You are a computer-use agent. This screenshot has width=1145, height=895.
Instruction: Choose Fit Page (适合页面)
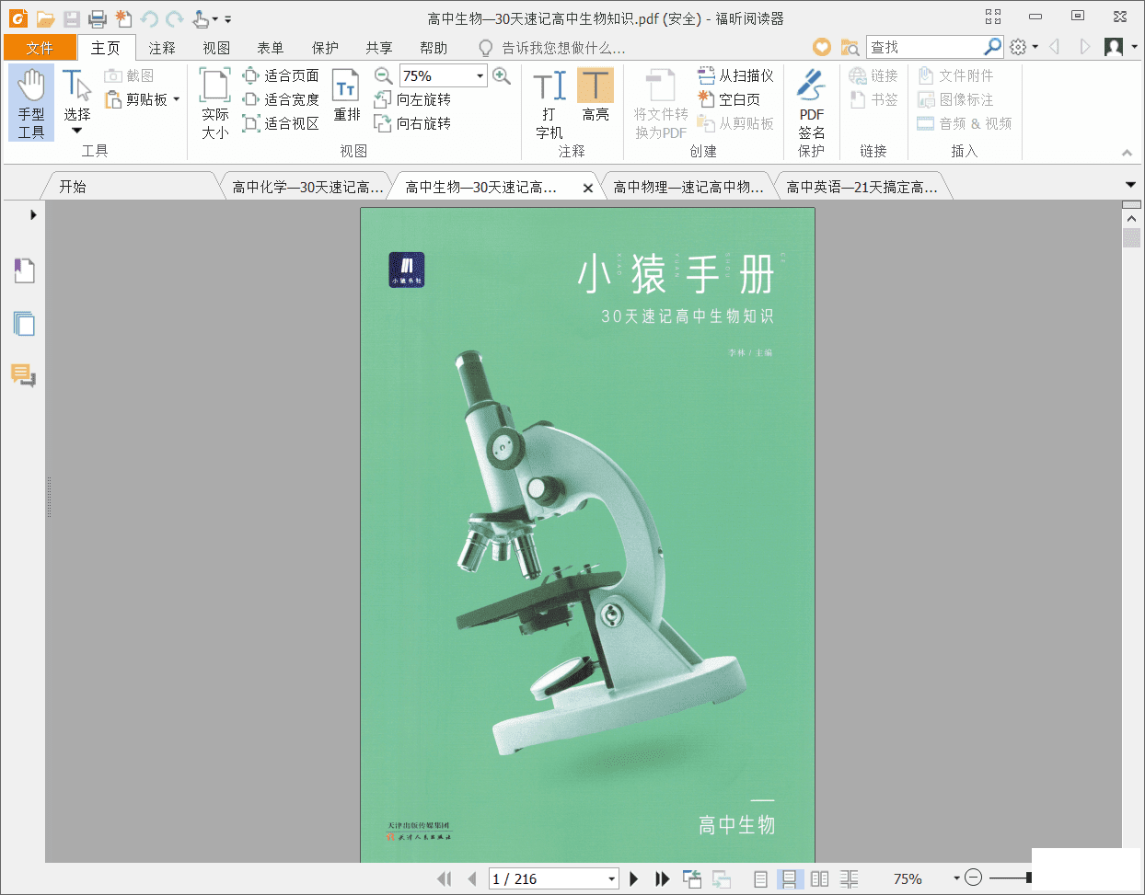point(281,75)
